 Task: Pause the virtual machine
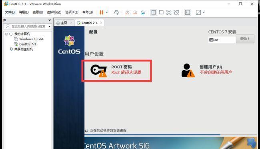point(101,12)
